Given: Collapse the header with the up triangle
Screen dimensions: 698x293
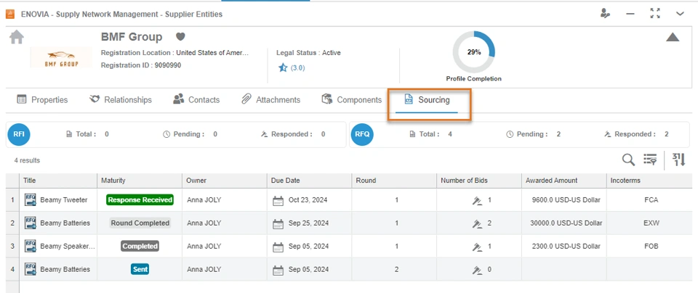Looking at the screenshot, I should 673,38.
